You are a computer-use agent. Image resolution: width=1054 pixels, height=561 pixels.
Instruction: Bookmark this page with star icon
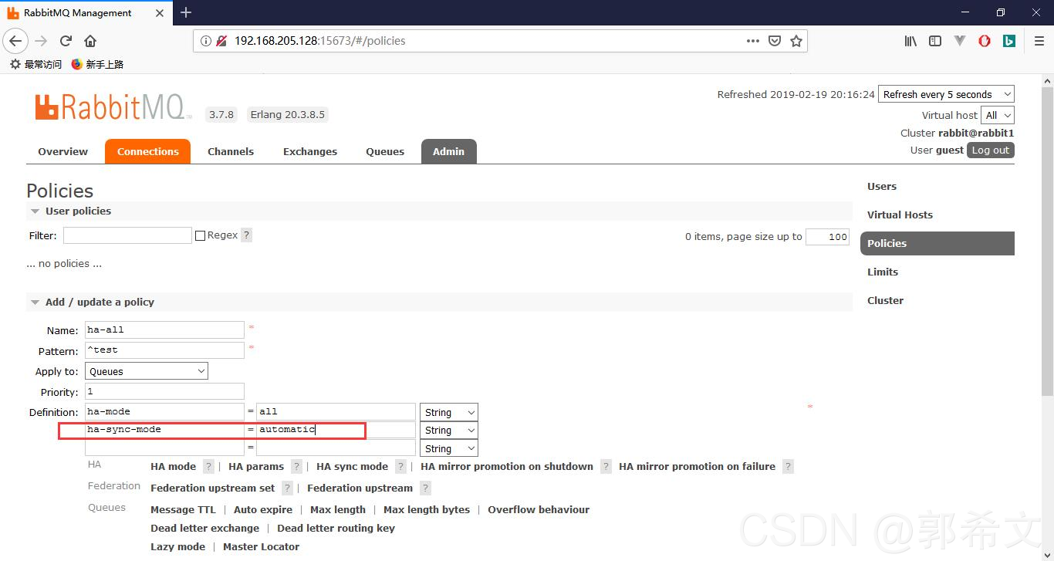tap(796, 41)
